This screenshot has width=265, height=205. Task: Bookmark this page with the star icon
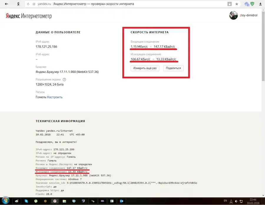(x=237, y=4)
